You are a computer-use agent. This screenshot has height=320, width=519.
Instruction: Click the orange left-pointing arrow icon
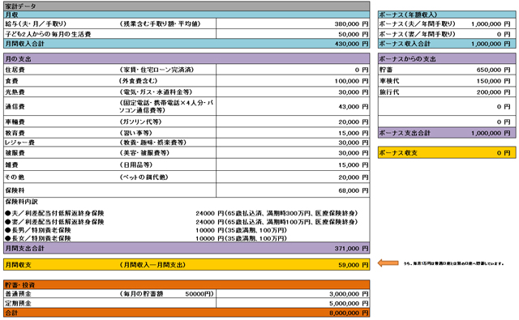coord(388,263)
